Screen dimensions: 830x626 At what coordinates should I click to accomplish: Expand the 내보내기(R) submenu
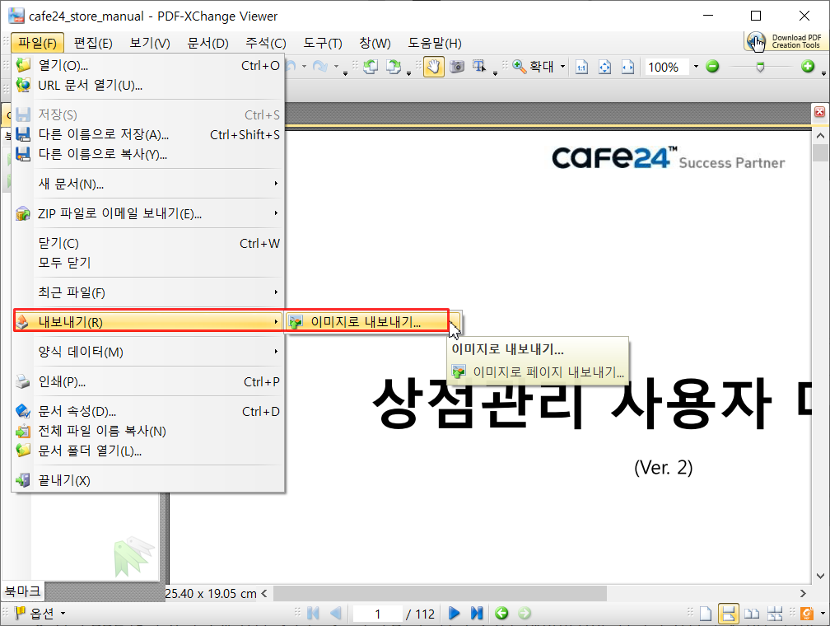[148, 321]
